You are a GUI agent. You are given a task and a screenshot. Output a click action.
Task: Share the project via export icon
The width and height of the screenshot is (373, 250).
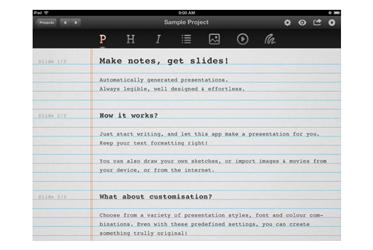tap(317, 23)
